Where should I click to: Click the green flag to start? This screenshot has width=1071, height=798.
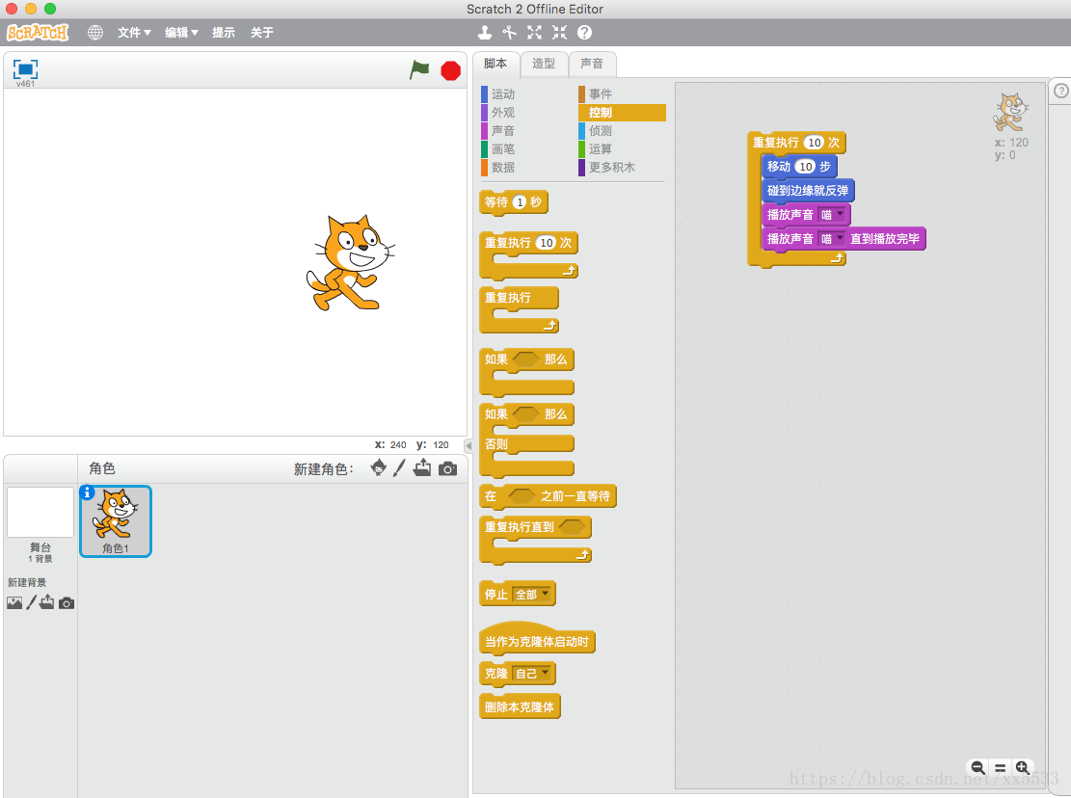419,69
